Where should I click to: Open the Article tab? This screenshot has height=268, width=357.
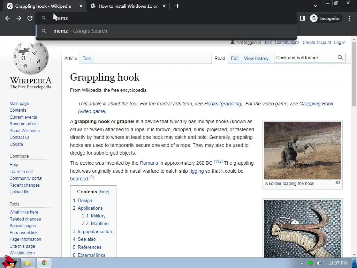click(71, 58)
